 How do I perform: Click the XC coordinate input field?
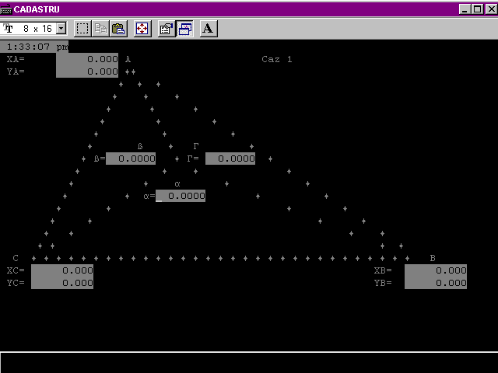click(62, 270)
